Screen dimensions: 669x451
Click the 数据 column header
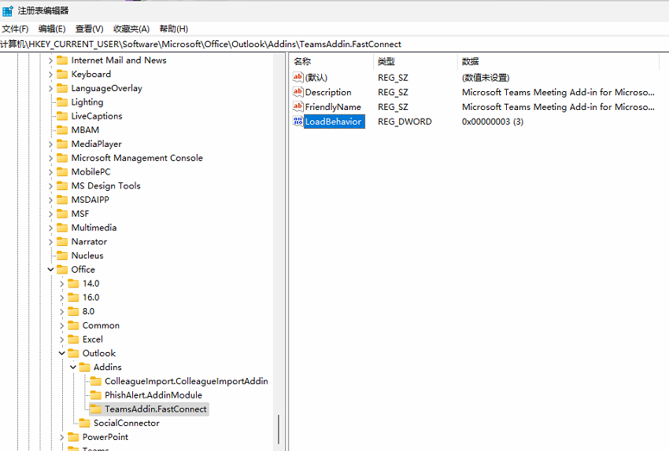[x=558, y=61]
